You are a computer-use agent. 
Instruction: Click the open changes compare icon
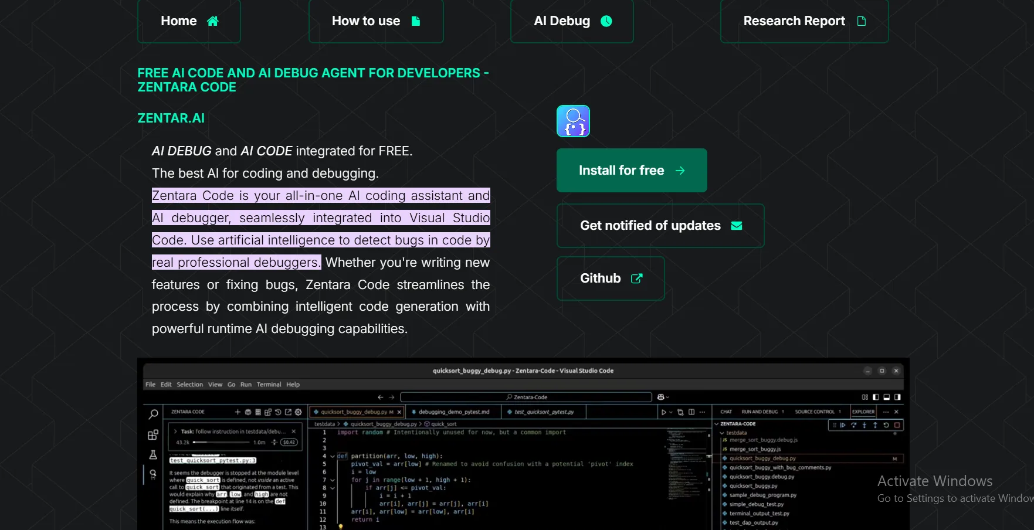point(680,412)
